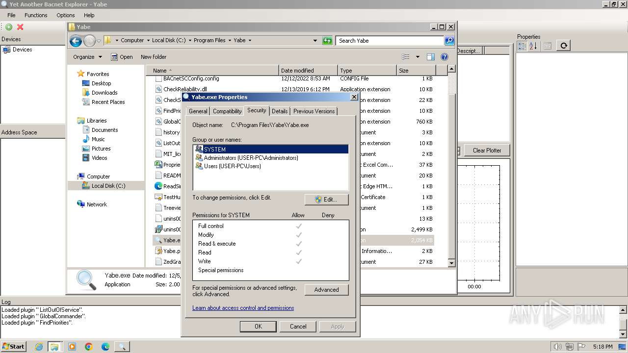Click the refresh button in Properties panel
Screen dimensions: 628x353
[x=564, y=46]
